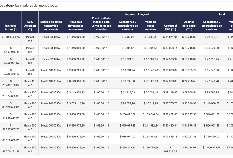Viewport: 233px width, 158px height.
Task: Click the obra social value "$ 19.865,77"
Action: point(189,70)
